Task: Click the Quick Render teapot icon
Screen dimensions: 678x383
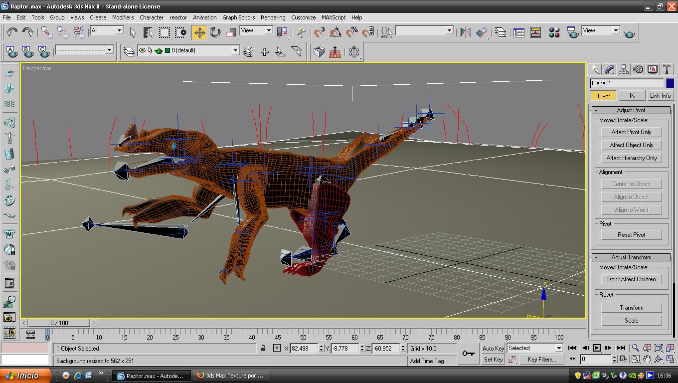Action: coord(629,34)
